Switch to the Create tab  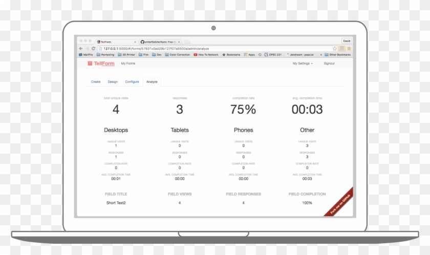tap(96, 81)
